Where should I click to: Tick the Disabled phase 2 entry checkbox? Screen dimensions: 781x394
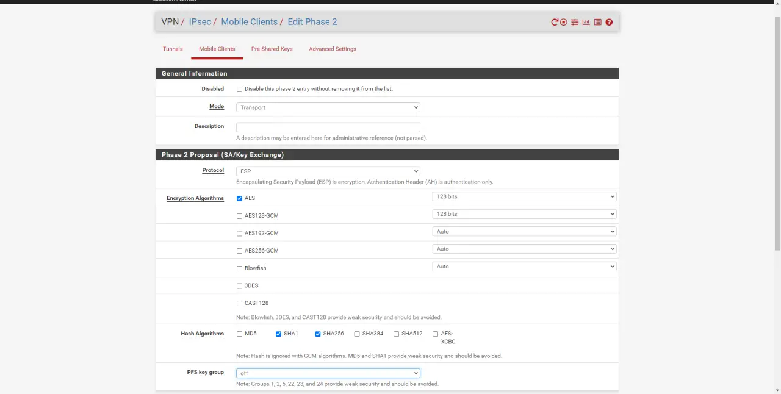[239, 89]
